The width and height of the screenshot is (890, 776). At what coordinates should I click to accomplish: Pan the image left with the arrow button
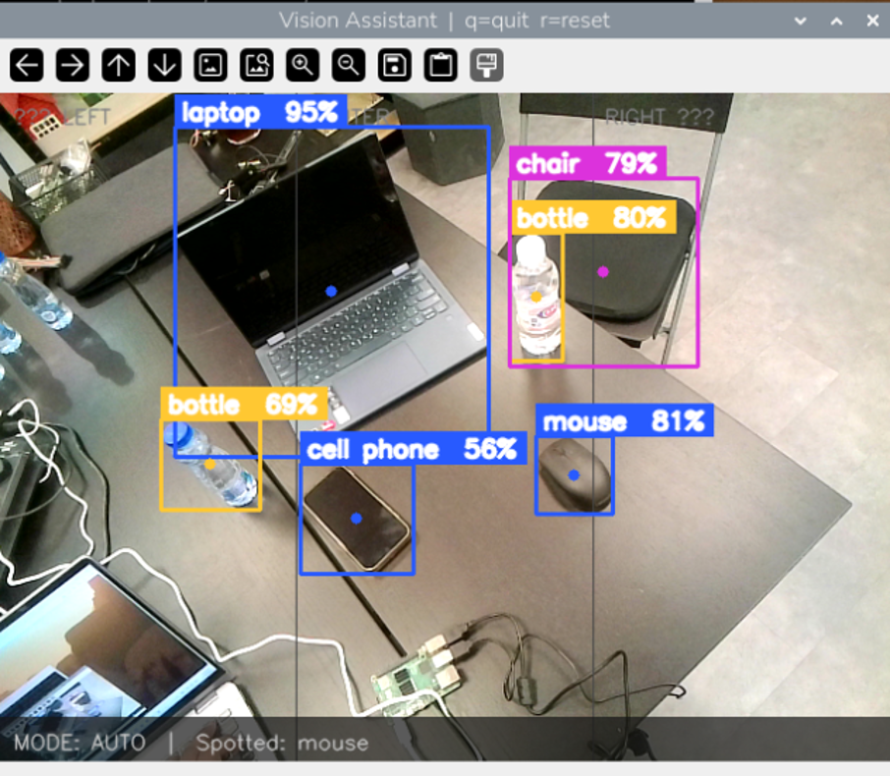pyautogui.click(x=27, y=65)
